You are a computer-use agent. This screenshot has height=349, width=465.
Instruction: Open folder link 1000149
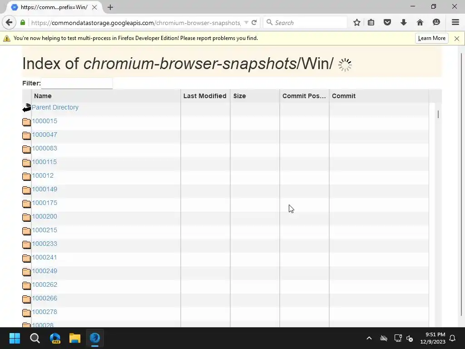point(45,189)
